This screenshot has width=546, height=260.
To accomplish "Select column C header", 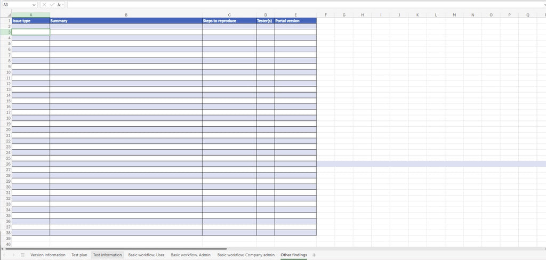I will tap(229, 15).
